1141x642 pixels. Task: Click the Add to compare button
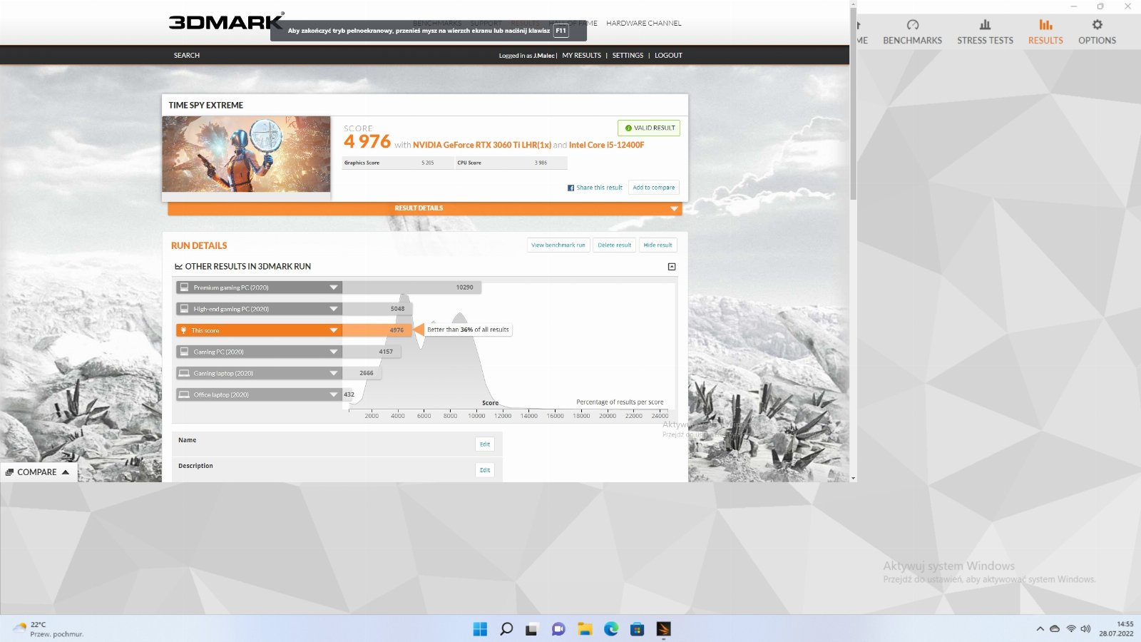click(654, 188)
